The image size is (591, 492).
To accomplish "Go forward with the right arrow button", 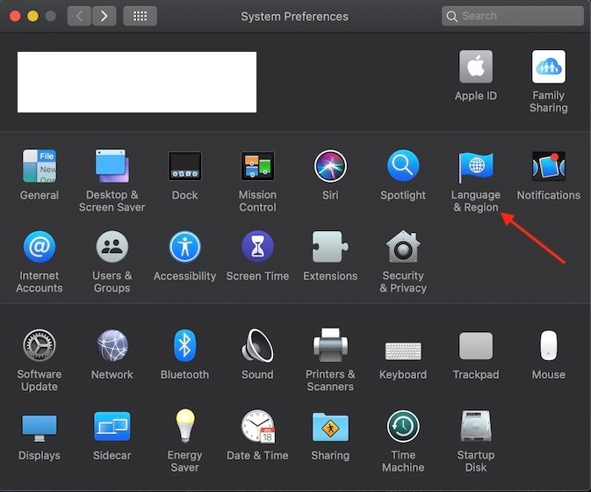I will [104, 16].
